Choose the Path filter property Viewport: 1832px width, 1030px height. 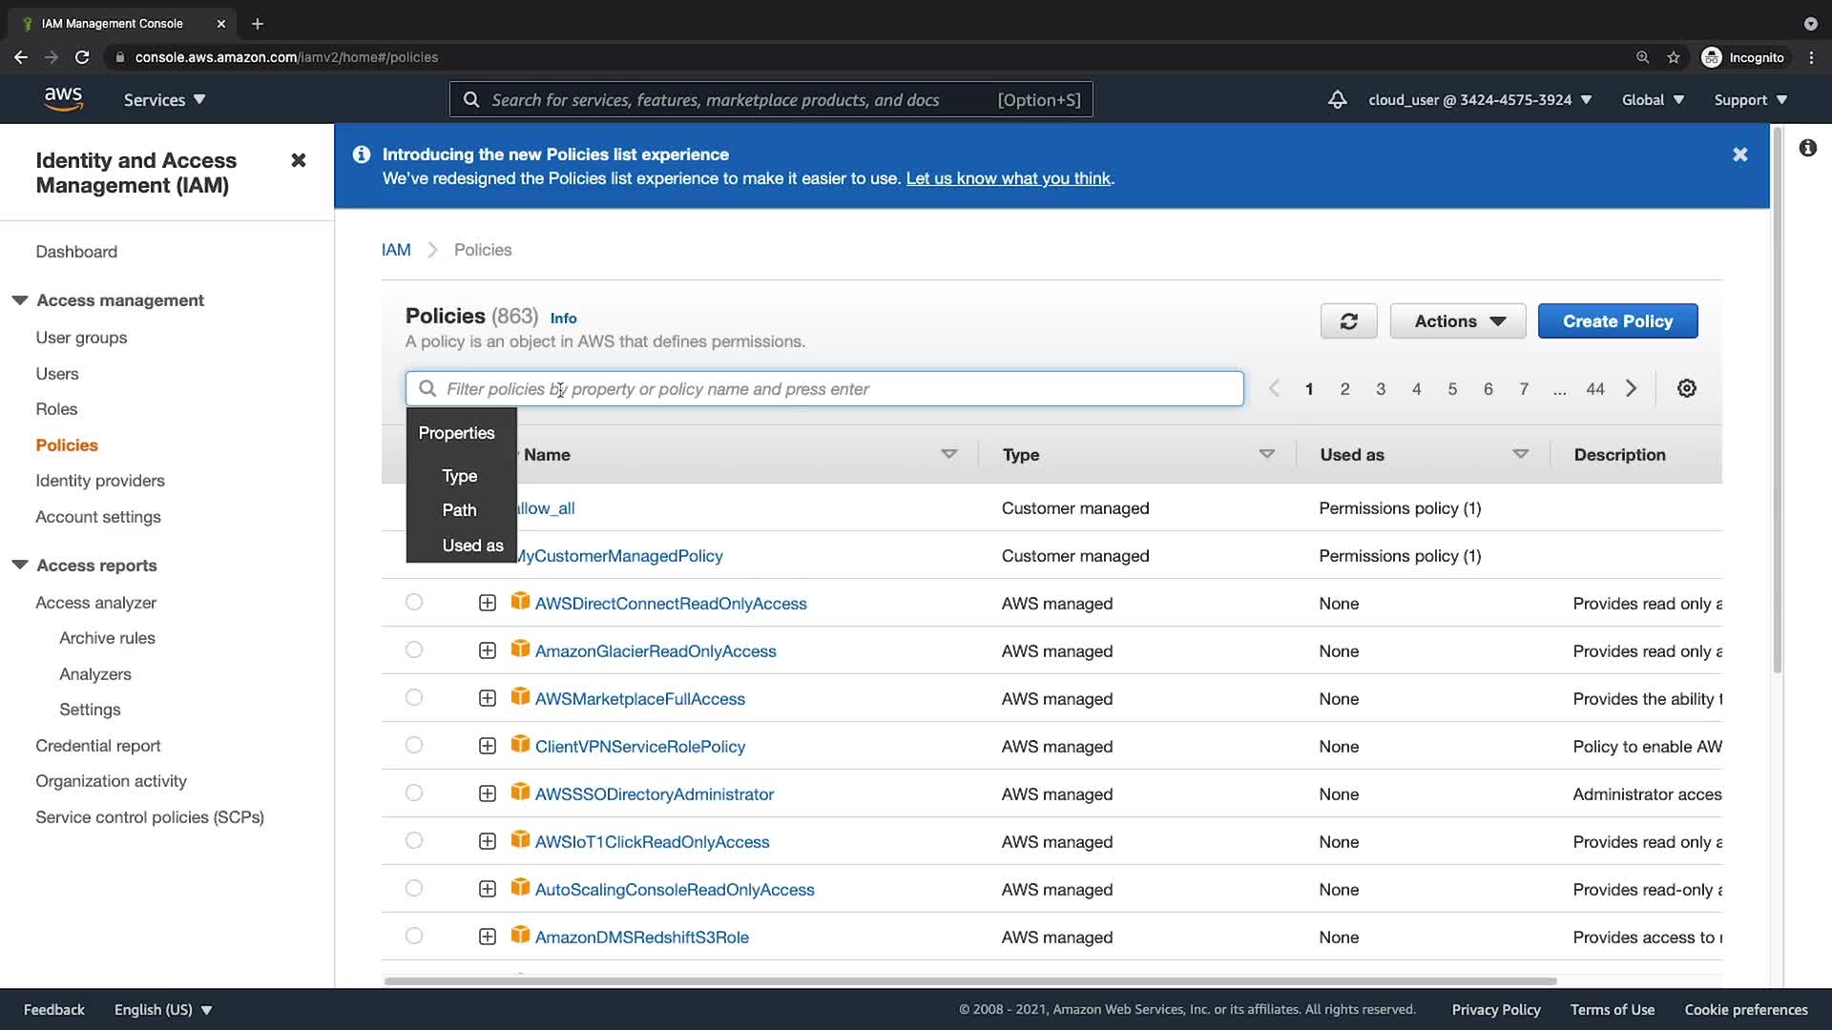point(459,510)
